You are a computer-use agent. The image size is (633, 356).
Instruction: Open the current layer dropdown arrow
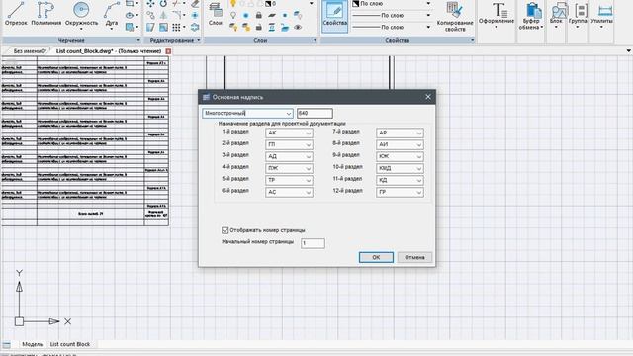click(x=312, y=4)
